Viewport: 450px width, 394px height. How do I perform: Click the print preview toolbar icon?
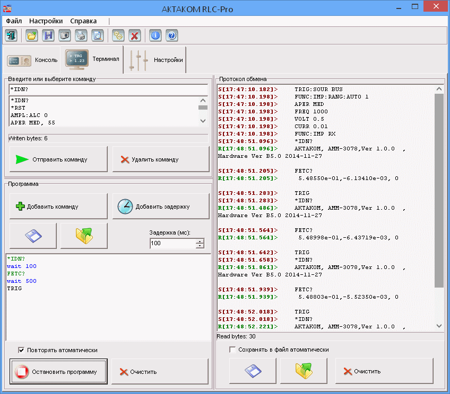[x=98, y=36]
